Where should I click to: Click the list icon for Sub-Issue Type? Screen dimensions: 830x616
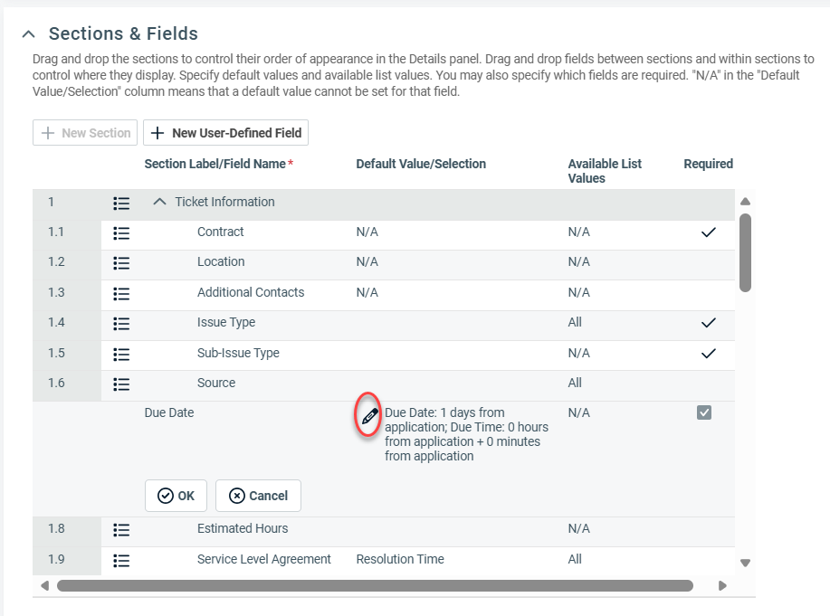[x=121, y=354]
